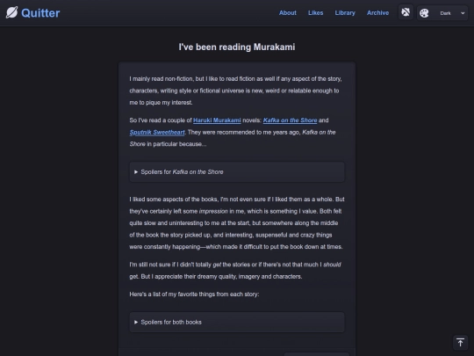Open the About page
The width and height of the screenshot is (474, 356).
pos(288,12)
